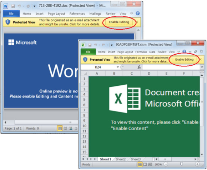Select Page Layout view icon in Excel status bar

(145, 164)
